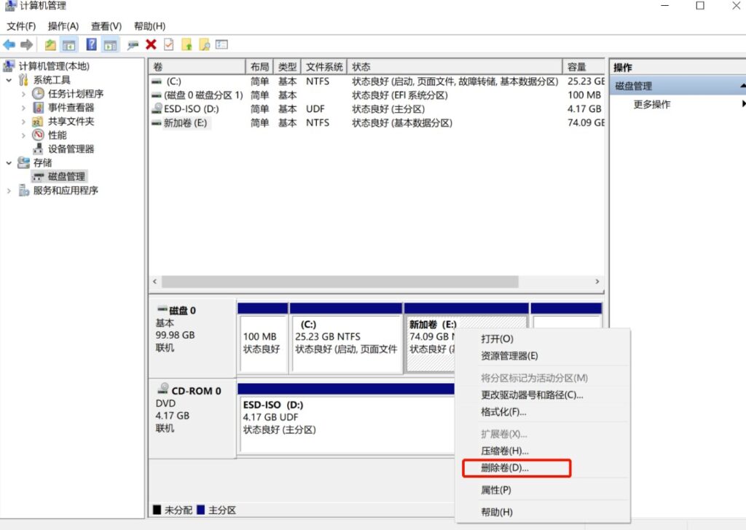Toggle the Show/Hide Console Tree toolbar button
Screen dimensions: 746x530
click(x=68, y=44)
